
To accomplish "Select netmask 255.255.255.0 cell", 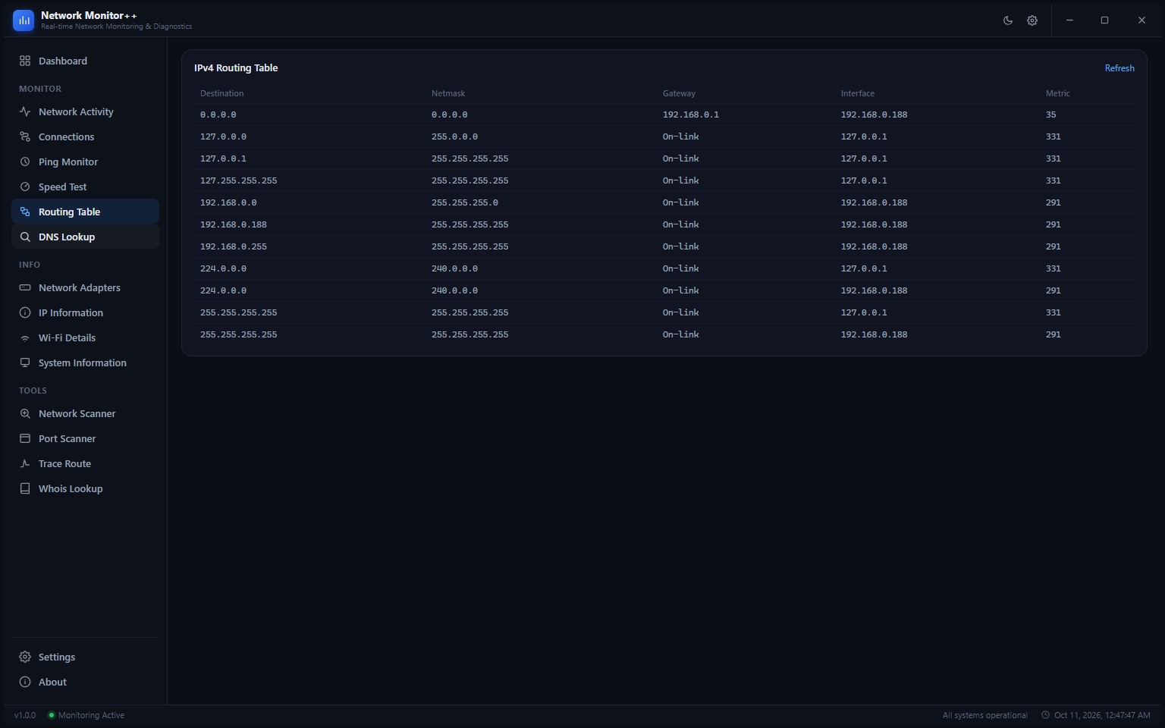I will 465,202.
